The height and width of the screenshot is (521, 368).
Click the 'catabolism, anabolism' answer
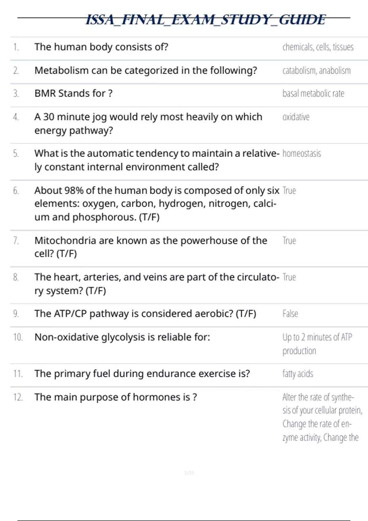click(x=316, y=70)
